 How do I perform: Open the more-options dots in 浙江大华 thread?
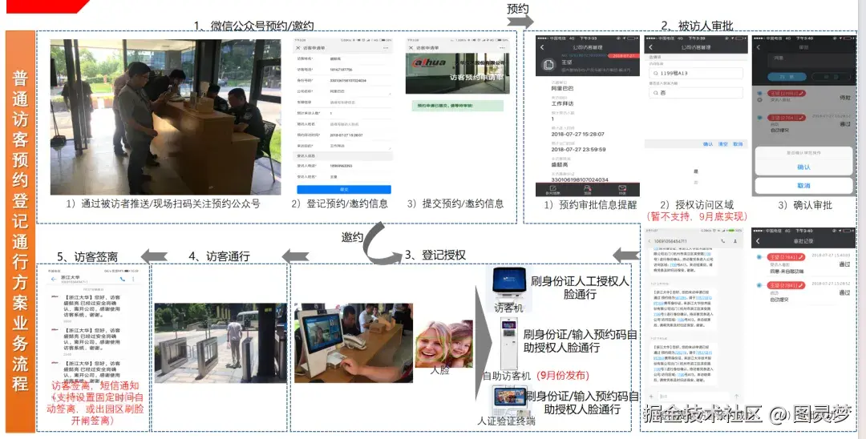coord(134,279)
